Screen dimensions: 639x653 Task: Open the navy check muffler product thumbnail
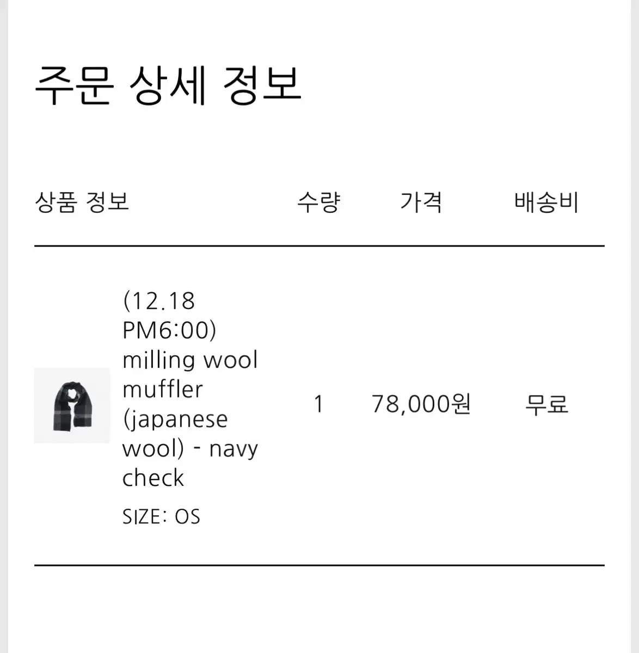(72, 405)
